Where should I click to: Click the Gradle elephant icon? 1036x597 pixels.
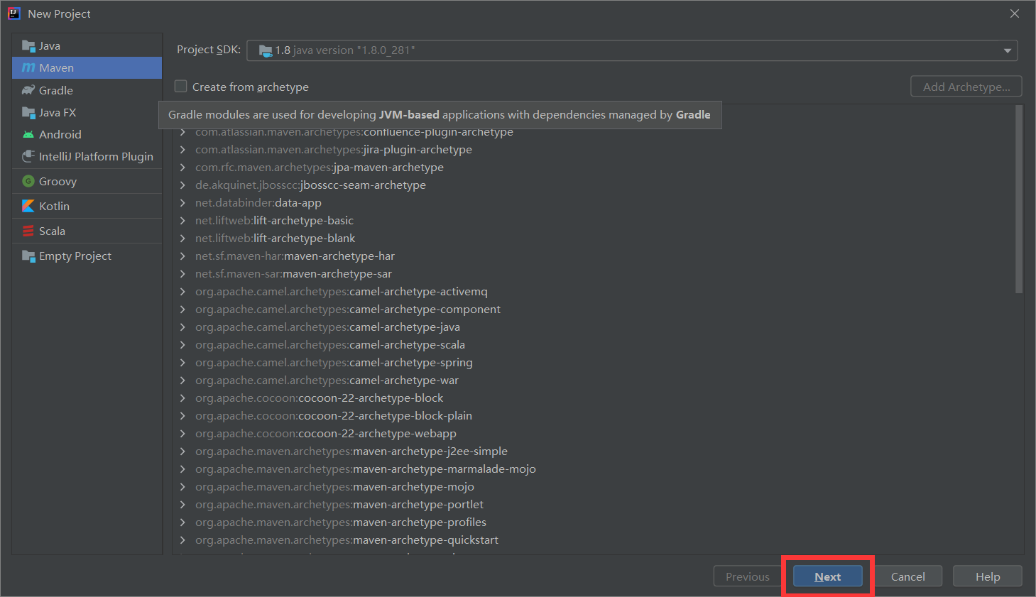[28, 90]
